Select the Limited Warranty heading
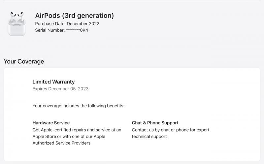This screenshot has height=164, width=264. (x=53, y=82)
